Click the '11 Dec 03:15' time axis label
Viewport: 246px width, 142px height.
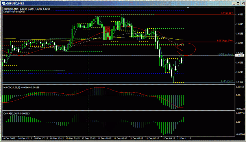(120, 138)
